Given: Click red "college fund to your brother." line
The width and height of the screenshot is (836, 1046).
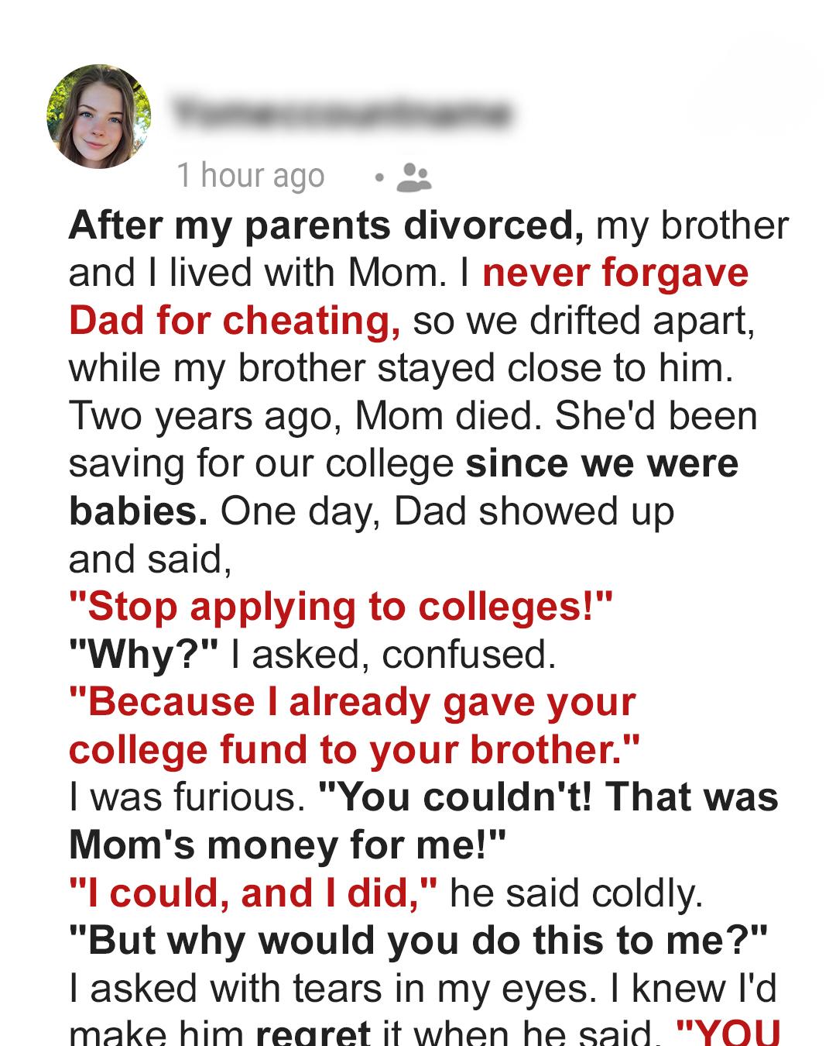Looking at the screenshot, I should tap(355, 750).
